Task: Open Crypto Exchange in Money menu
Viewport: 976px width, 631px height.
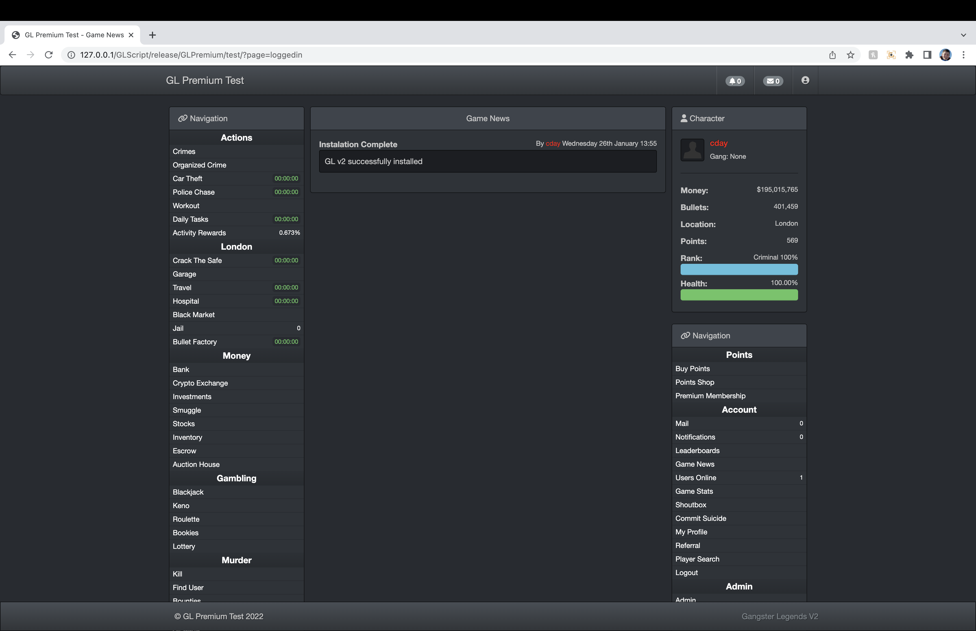Action: click(200, 383)
